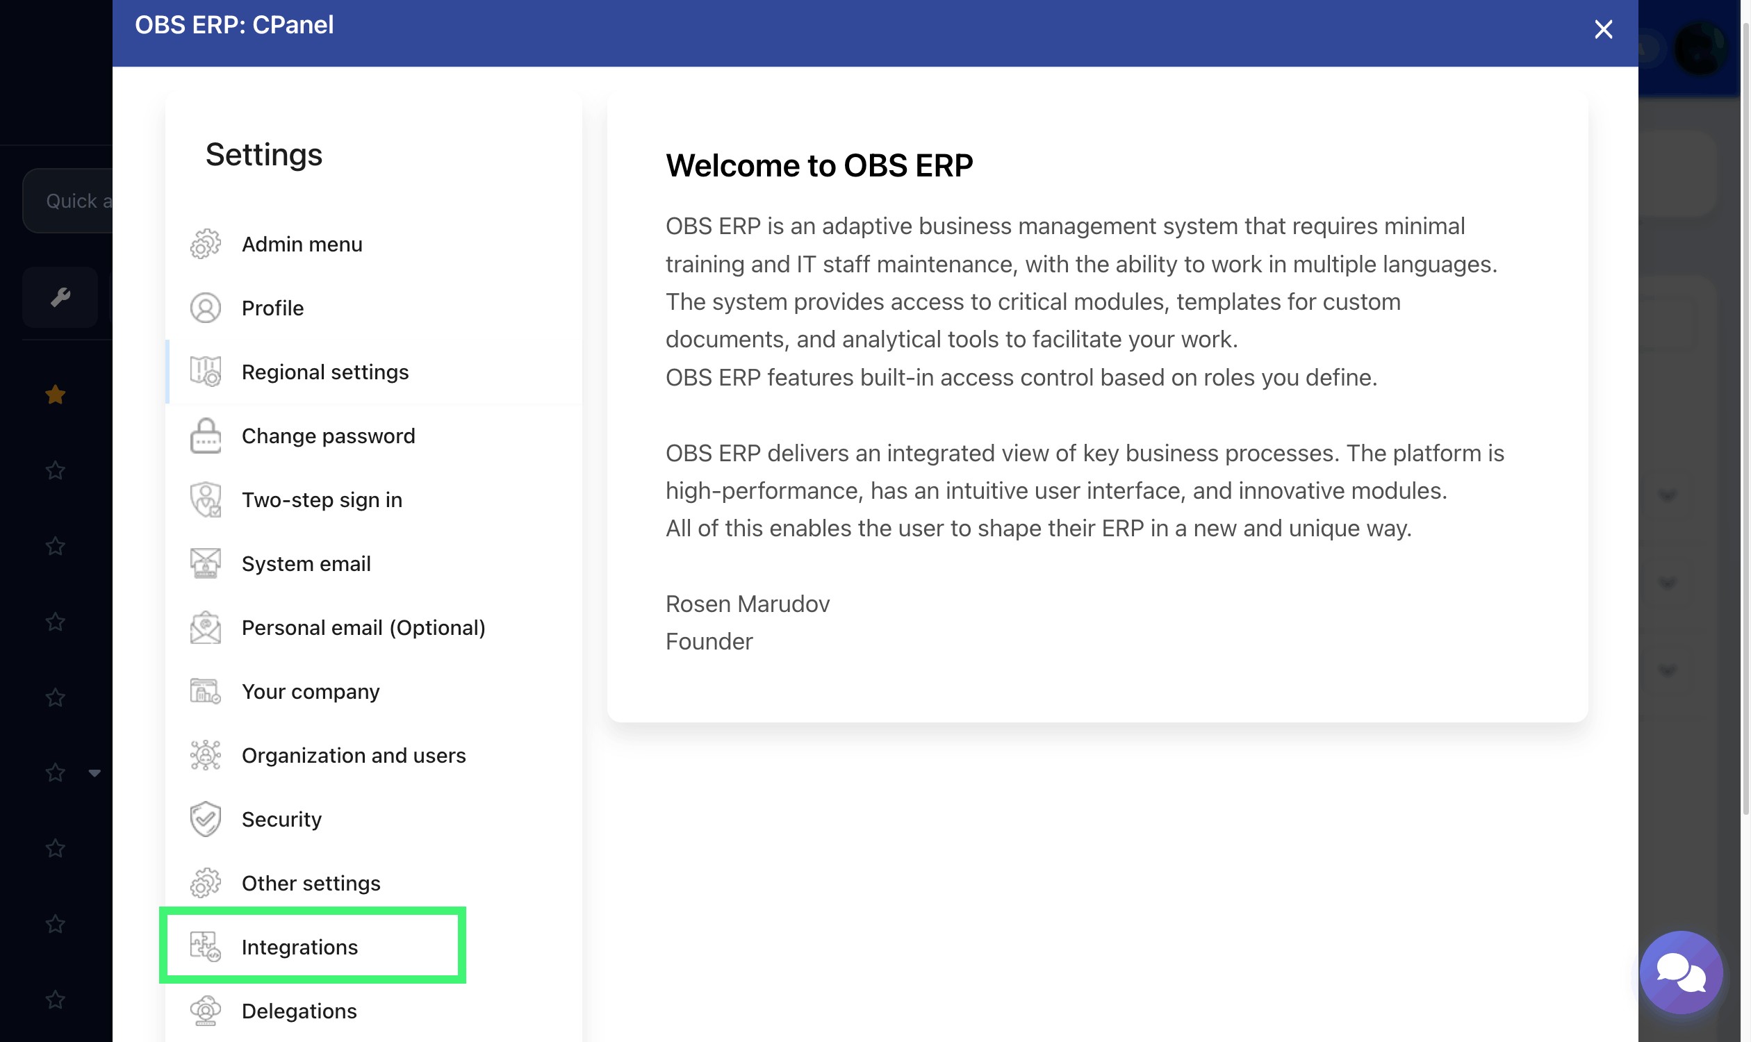Click the Organization and users network icon

click(x=205, y=755)
